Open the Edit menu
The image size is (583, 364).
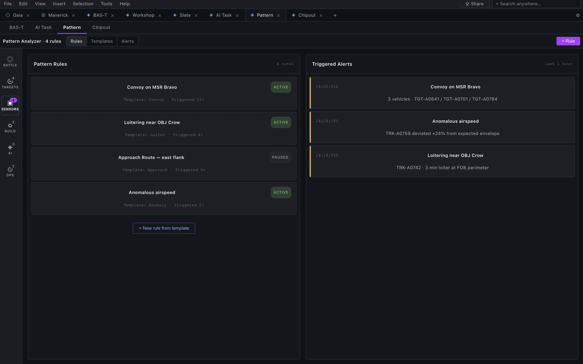(23, 4)
